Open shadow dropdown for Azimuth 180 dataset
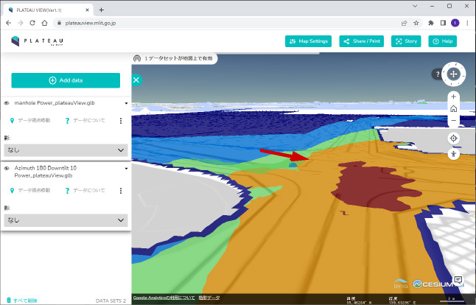The image size is (476, 305). pyautogui.click(x=65, y=220)
